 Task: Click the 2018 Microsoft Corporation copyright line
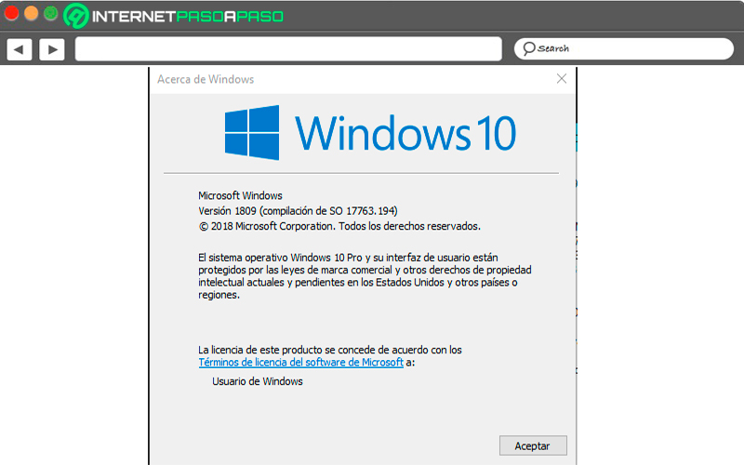339,226
